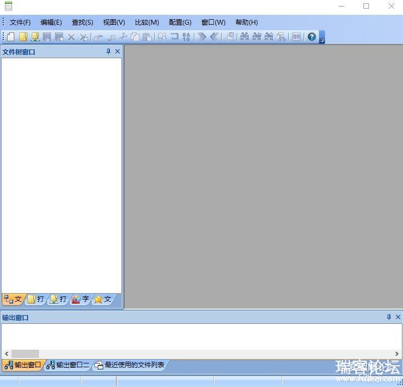Click the application icon in title bar
This screenshot has width=403, height=387.
coord(8,5)
